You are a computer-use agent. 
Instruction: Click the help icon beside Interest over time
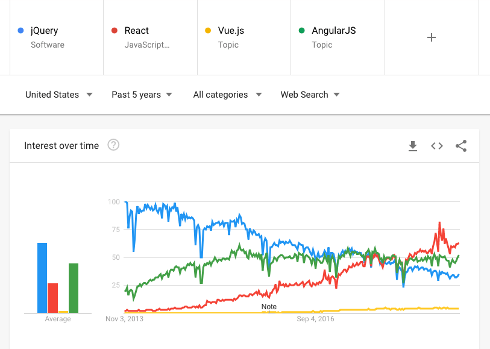[x=113, y=145]
